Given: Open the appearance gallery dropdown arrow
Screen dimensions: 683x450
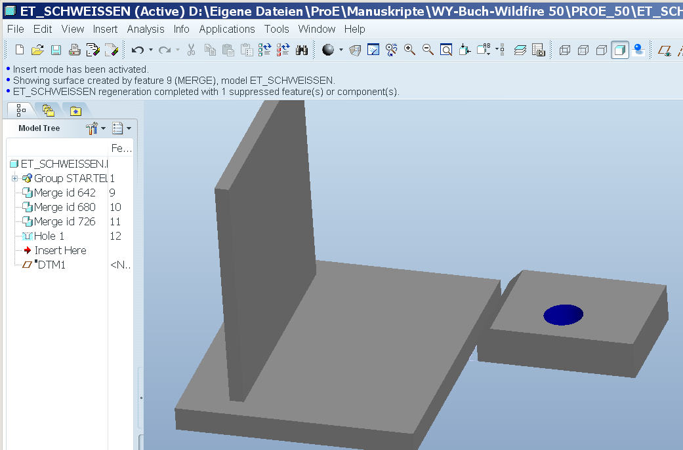Looking at the screenshot, I should point(341,50).
